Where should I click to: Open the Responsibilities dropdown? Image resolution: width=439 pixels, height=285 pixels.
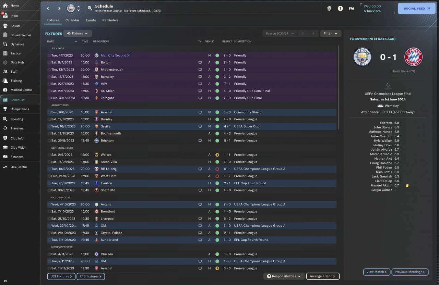click(x=284, y=276)
